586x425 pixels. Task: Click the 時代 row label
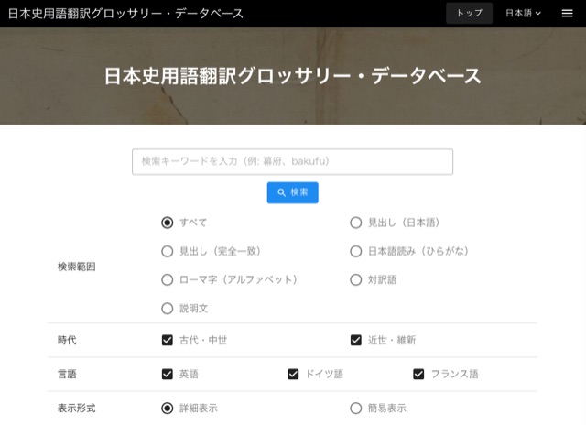pos(67,340)
